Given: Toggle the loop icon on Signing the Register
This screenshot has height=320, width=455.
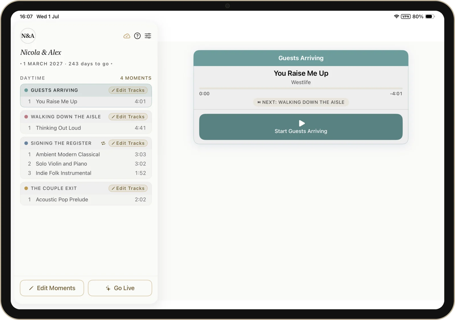Looking at the screenshot, I should coord(103,143).
